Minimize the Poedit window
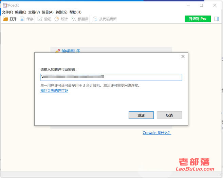Viewport: 223px width, 178px height. click(x=188, y=5)
